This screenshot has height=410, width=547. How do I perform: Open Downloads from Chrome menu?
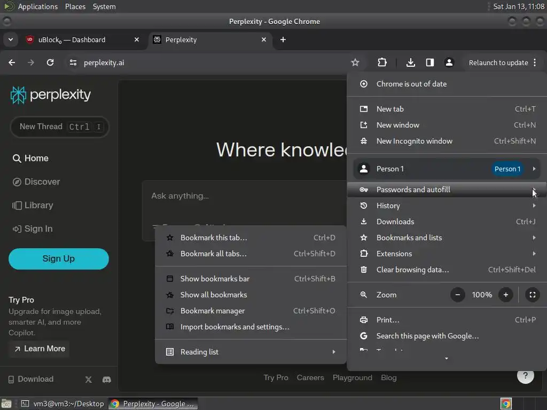coord(447,222)
